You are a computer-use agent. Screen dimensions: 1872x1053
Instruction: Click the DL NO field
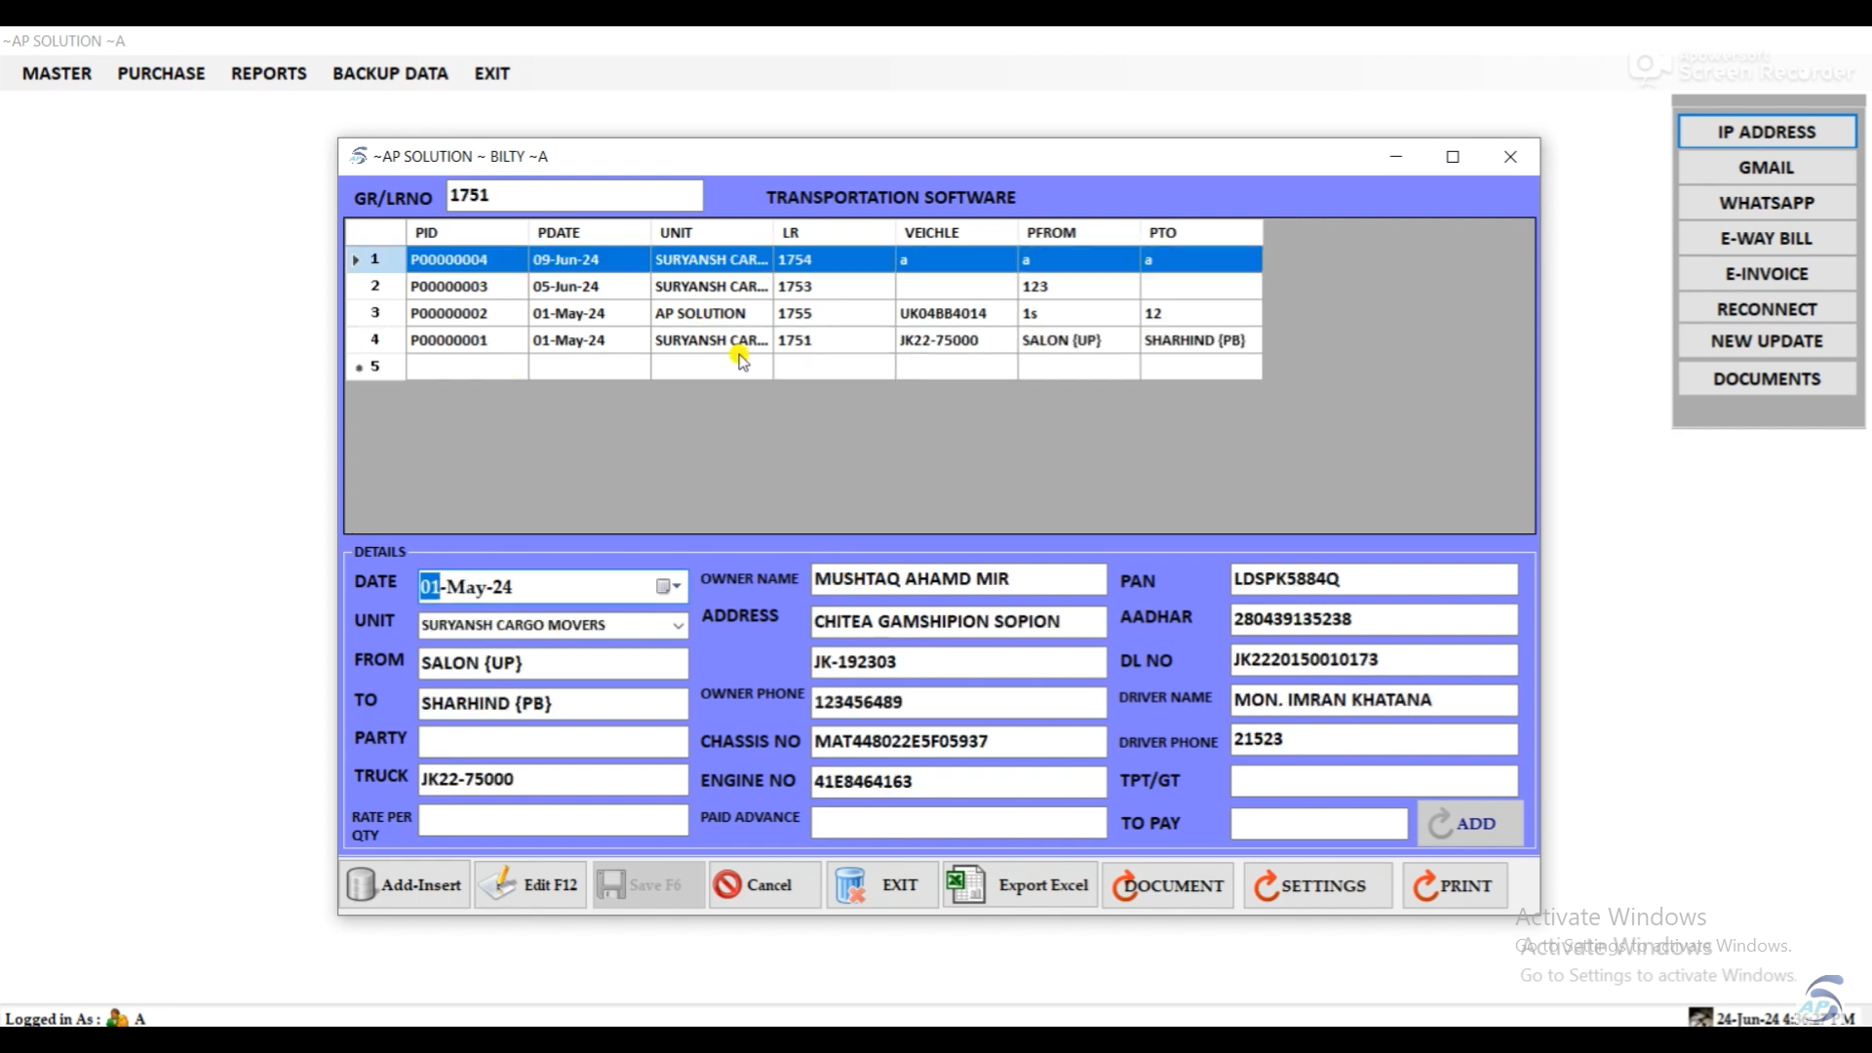(1374, 660)
